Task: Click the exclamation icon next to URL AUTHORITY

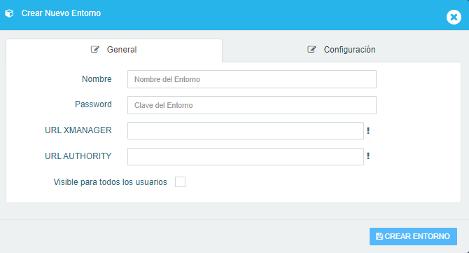Action: pyautogui.click(x=368, y=156)
